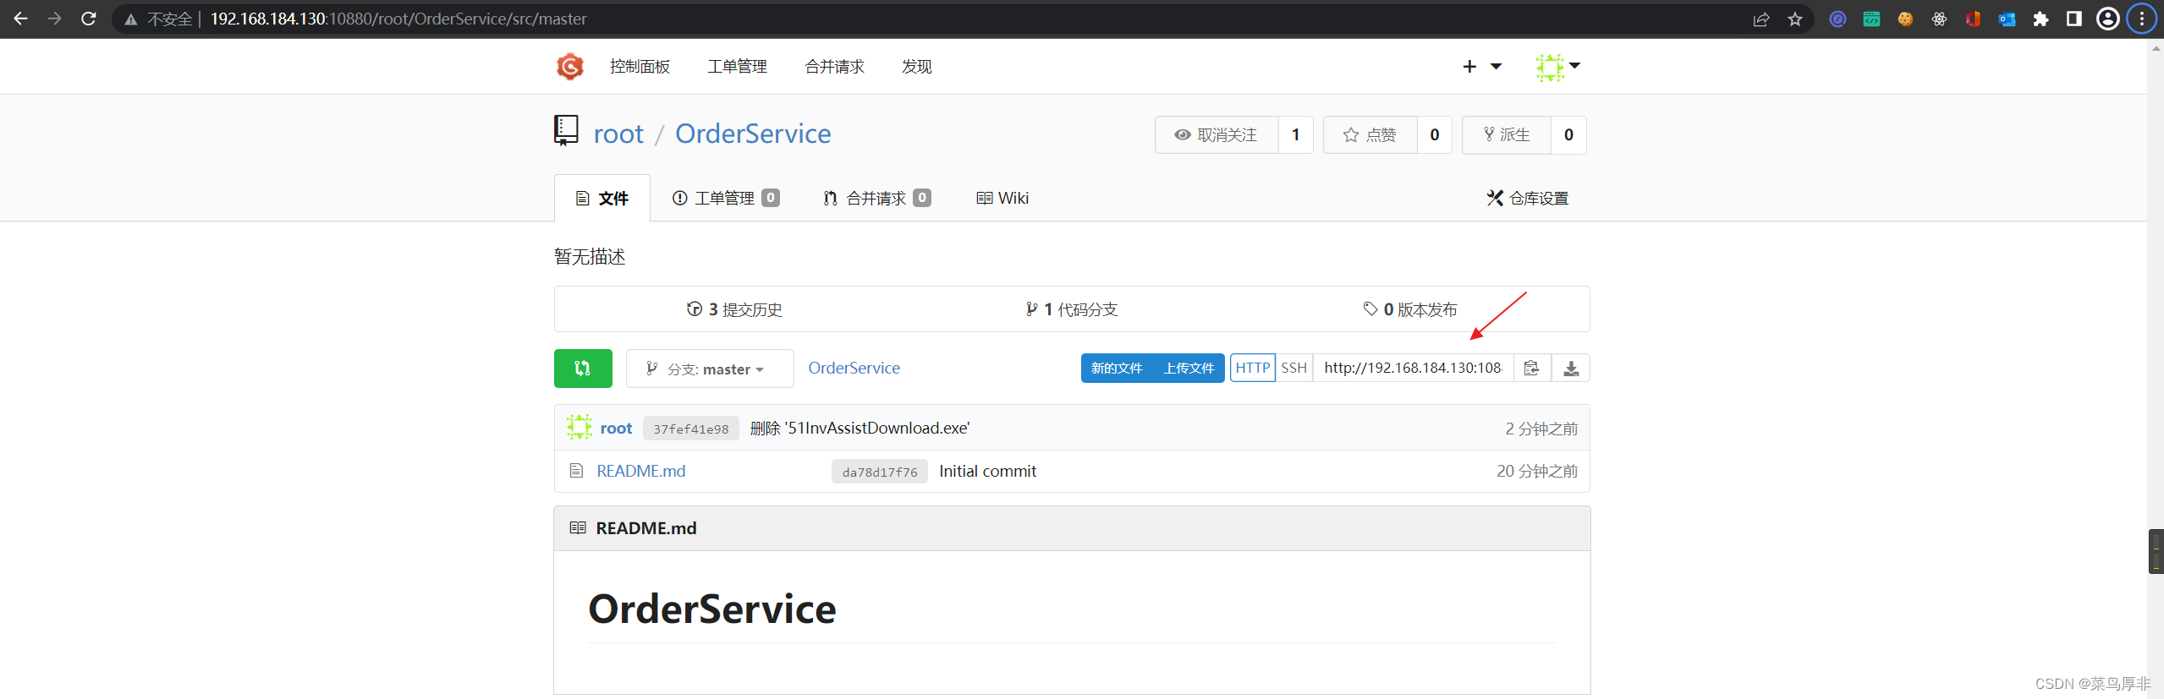This screenshot has height=699, width=2164.
Task: Click the cookie extension icon
Action: tap(1905, 19)
